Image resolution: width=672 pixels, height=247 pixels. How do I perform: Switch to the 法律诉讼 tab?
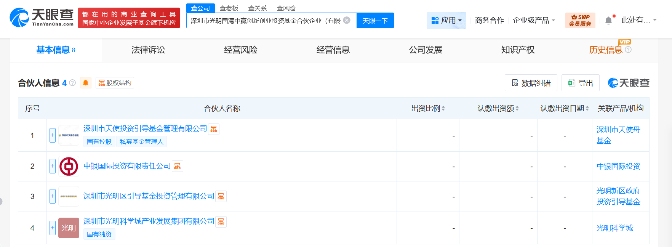pyautogui.click(x=148, y=50)
